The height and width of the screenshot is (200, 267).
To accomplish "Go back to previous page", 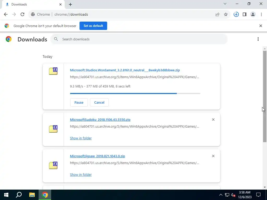I will point(6,14).
